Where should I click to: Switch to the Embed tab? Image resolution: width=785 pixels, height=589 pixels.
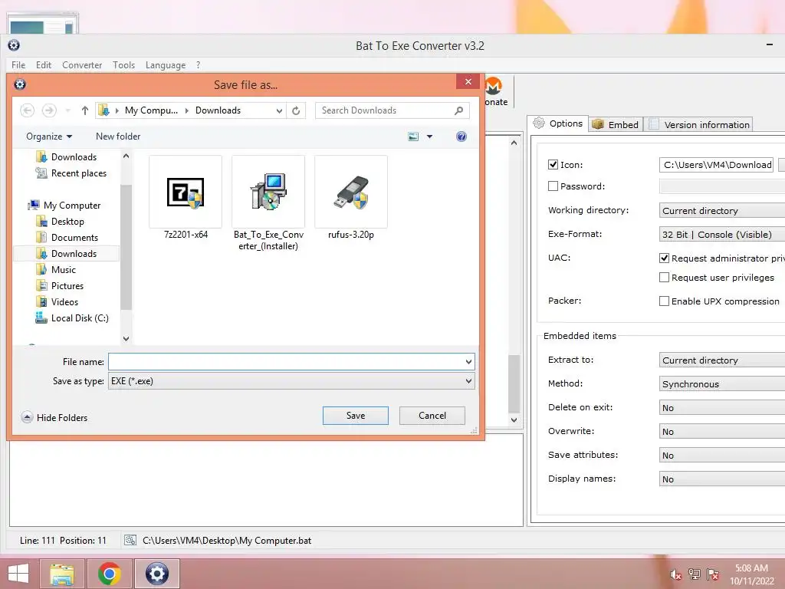pyautogui.click(x=616, y=125)
